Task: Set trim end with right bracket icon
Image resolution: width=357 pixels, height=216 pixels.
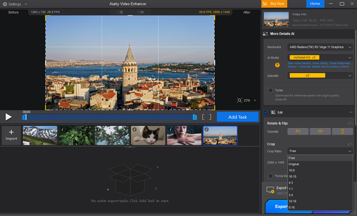Action: click(210, 117)
